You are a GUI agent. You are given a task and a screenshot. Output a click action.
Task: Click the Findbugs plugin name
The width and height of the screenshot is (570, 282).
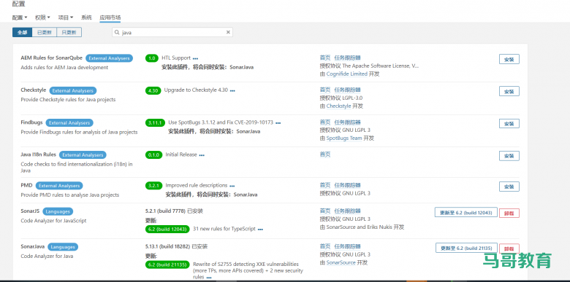(x=31, y=122)
